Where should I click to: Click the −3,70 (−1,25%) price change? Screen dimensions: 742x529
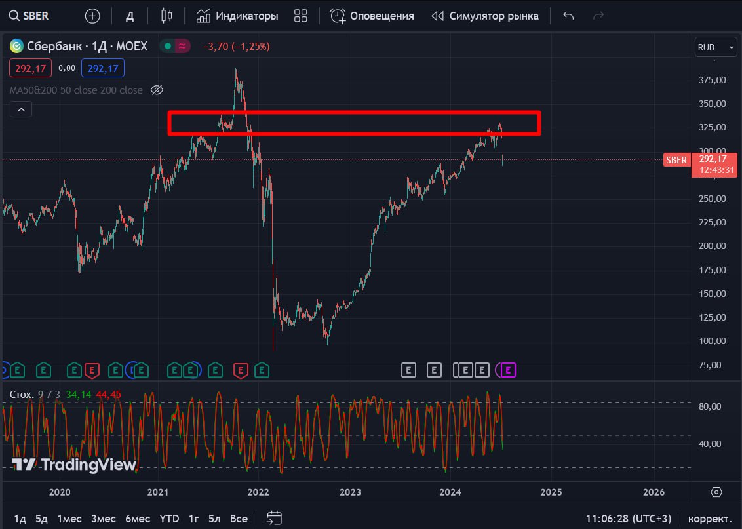tap(236, 47)
